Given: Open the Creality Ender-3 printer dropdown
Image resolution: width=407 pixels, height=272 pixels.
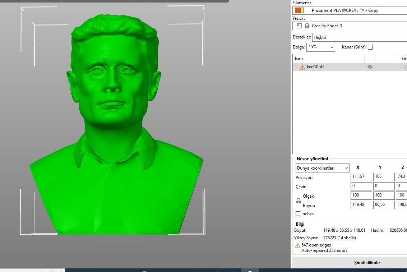Looking at the screenshot, I should (x=350, y=26).
